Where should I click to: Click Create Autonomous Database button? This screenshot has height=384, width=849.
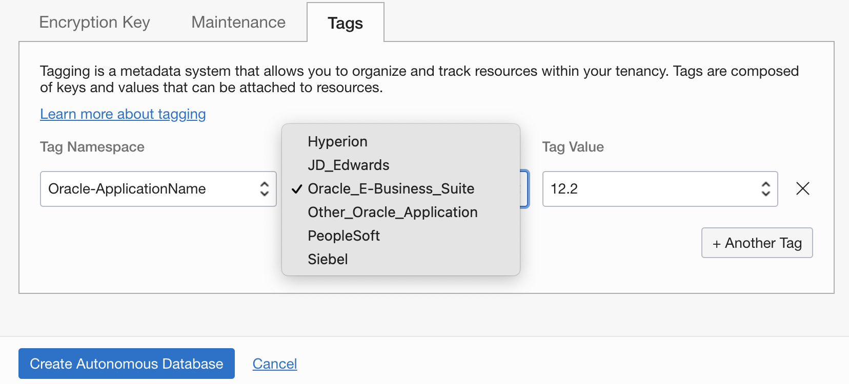pyautogui.click(x=127, y=364)
